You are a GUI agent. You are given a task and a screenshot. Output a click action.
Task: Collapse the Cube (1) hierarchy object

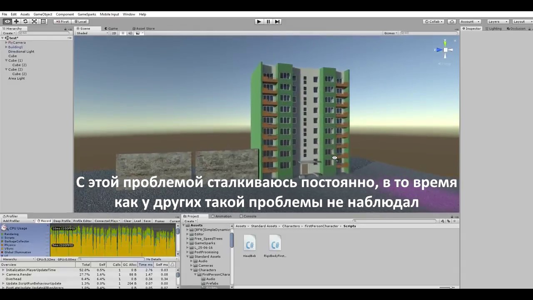(6, 60)
